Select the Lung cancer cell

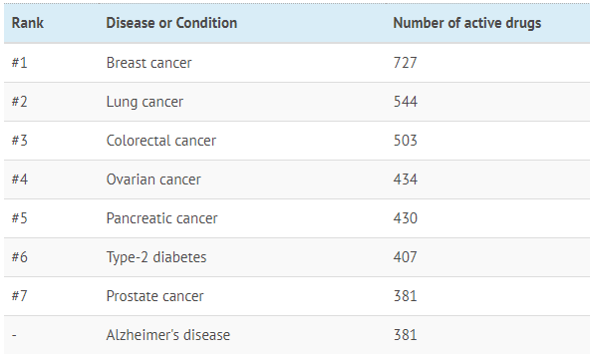(145, 102)
